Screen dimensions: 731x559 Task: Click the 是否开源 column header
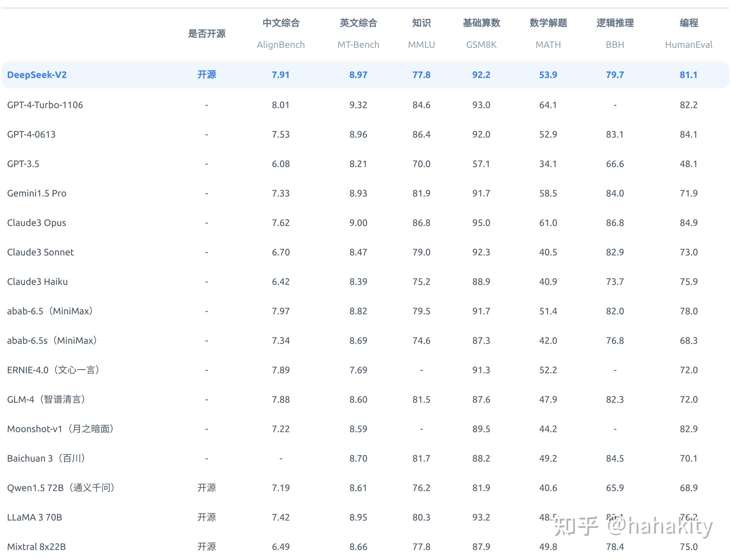coord(207,34)
